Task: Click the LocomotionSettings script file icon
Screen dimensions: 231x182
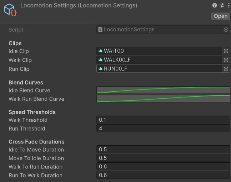Action: 100,30
